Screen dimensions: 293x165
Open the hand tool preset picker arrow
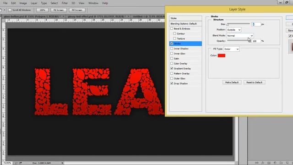[5, 10]
